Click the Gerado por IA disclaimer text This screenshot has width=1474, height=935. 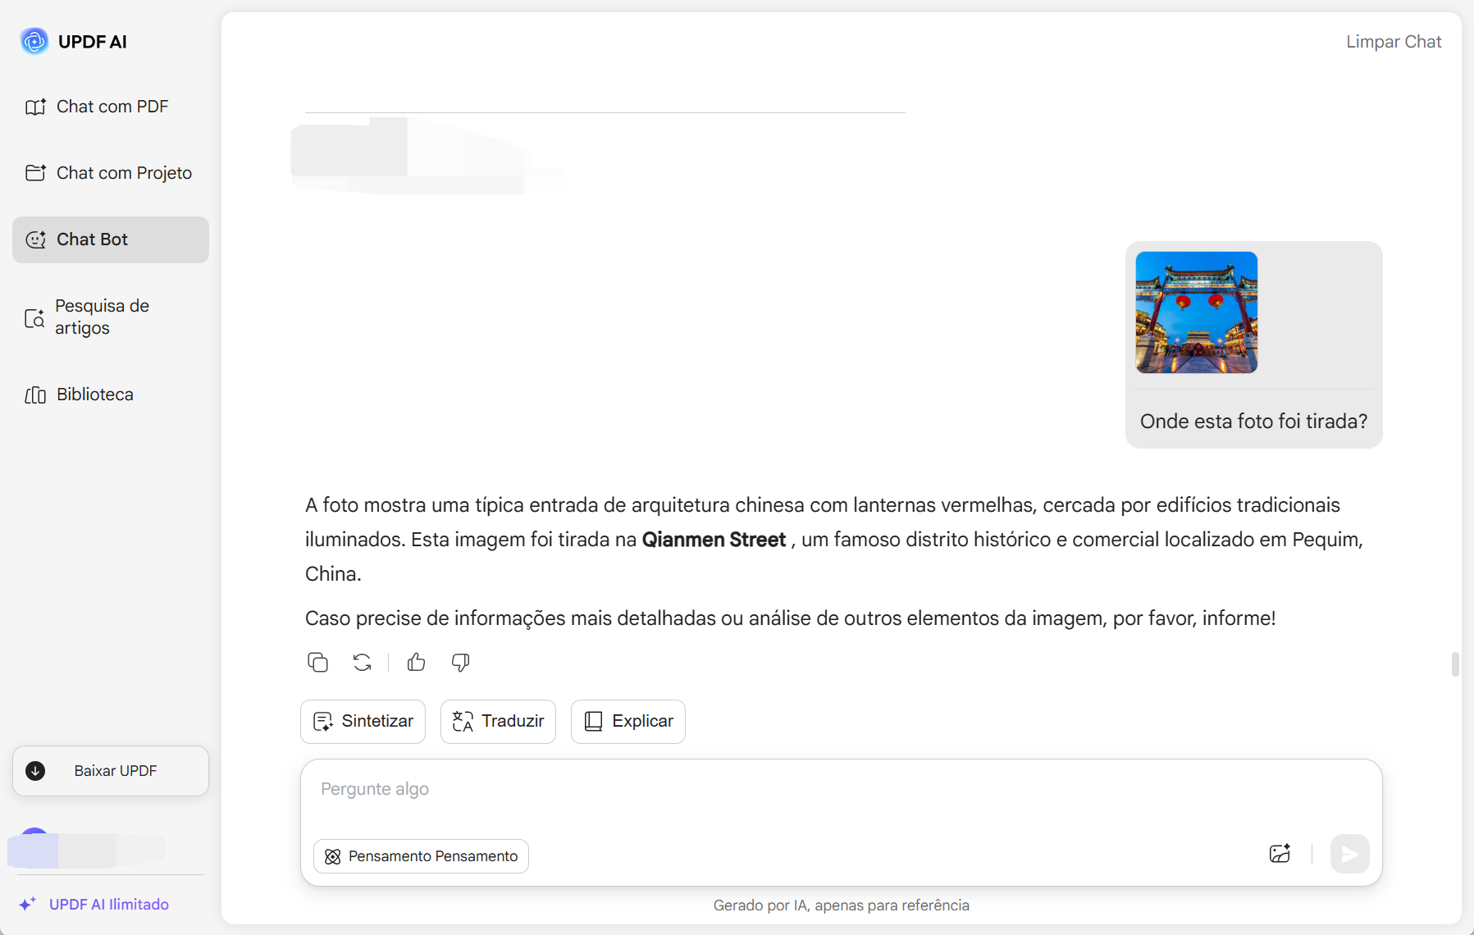point(841,905)
